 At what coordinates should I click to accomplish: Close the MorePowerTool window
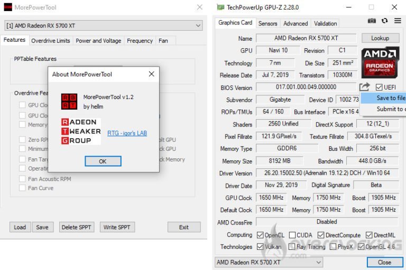199,7
